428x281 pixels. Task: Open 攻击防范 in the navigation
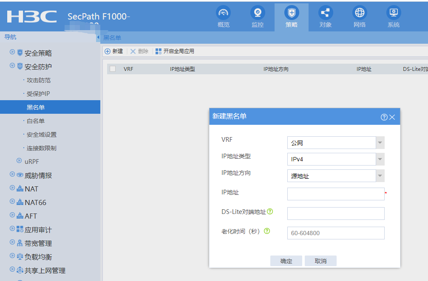tap(39, 80)
